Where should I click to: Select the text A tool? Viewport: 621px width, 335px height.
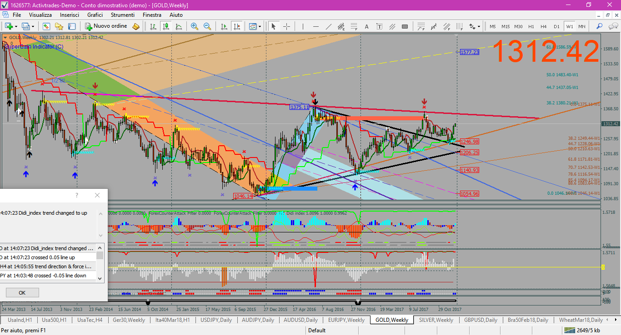click(x=367, y=26)
